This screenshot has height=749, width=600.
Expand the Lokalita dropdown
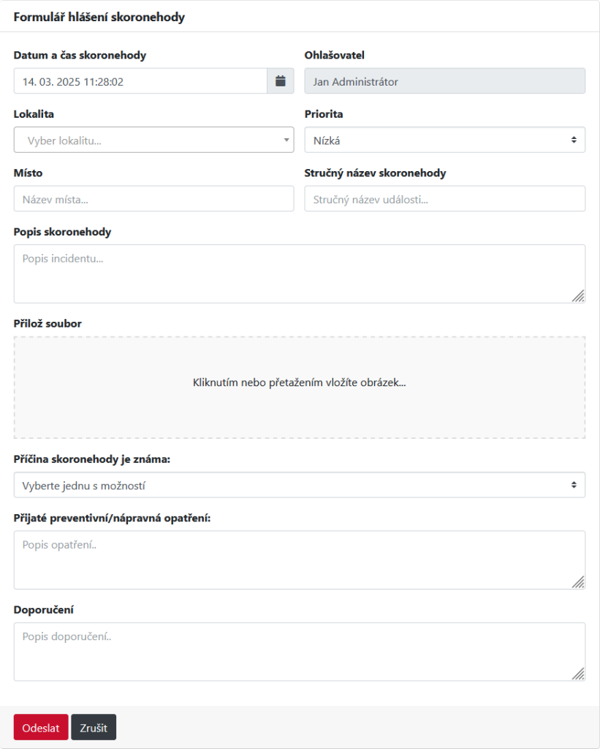[153, 140]
